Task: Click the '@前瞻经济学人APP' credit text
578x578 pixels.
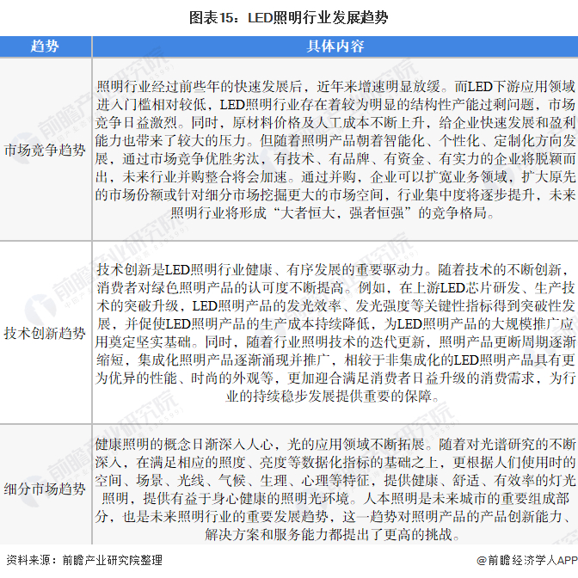Action: point(527,560)
